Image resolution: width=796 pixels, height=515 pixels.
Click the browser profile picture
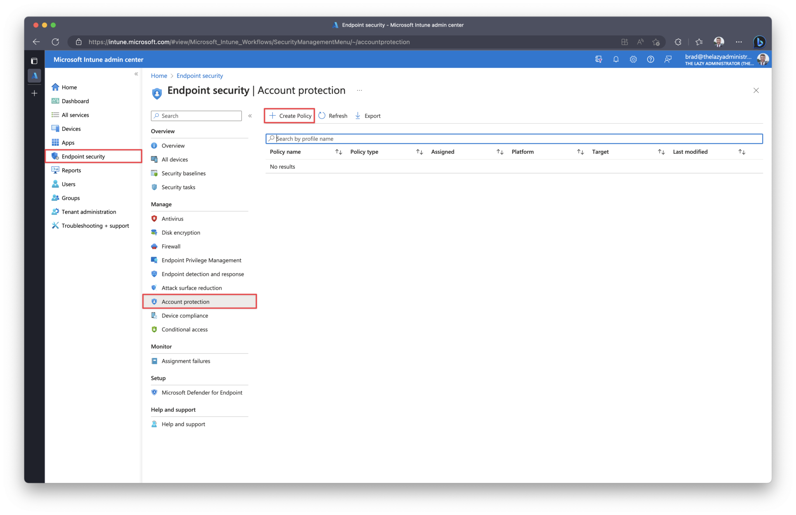(x=719, y=42)
